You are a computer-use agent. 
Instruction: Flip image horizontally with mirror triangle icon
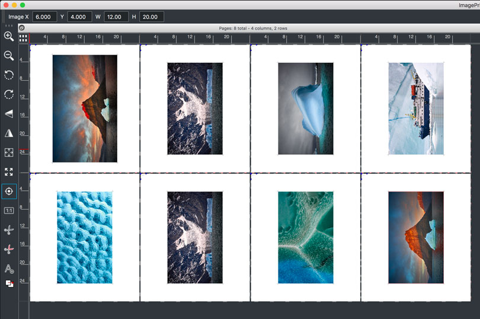[8, 133]
